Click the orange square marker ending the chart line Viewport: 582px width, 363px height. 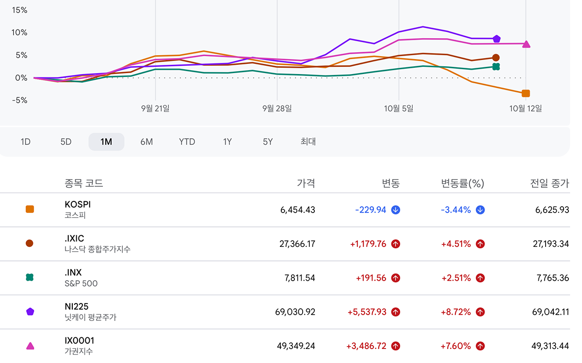526,93
